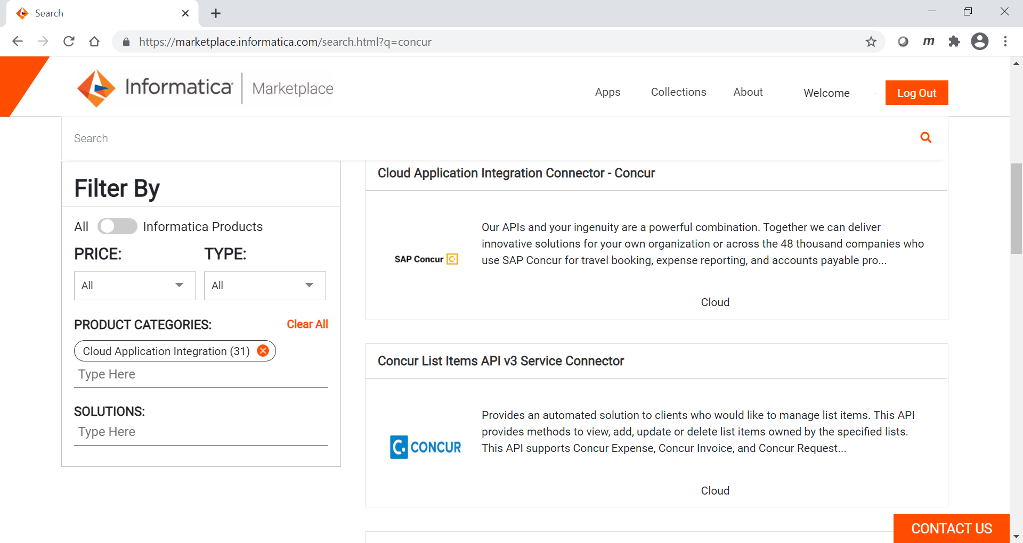The image size is (1023, 543).
Task: Open the Chrome profile avatar
Action: 980,42
